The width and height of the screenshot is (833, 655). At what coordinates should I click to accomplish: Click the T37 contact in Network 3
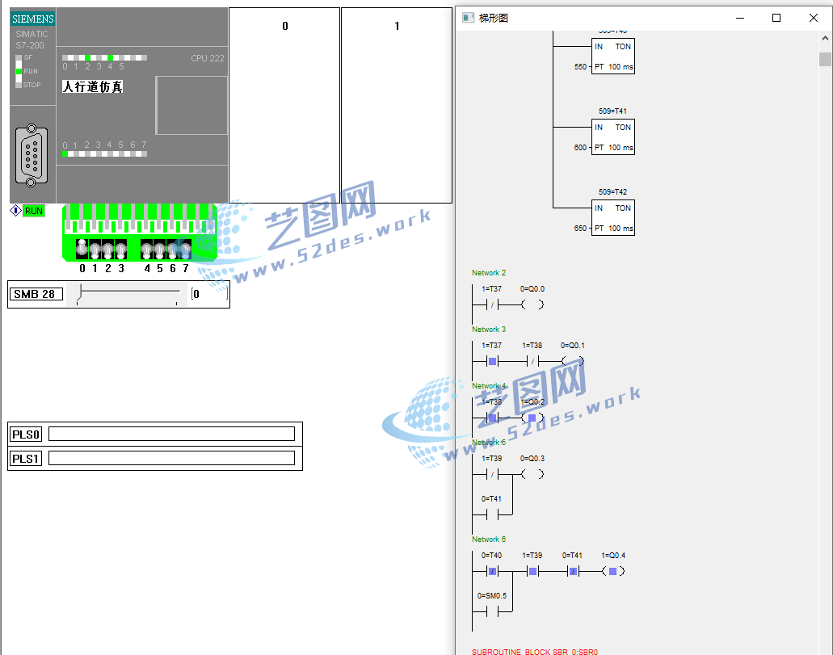click(493, 361)
